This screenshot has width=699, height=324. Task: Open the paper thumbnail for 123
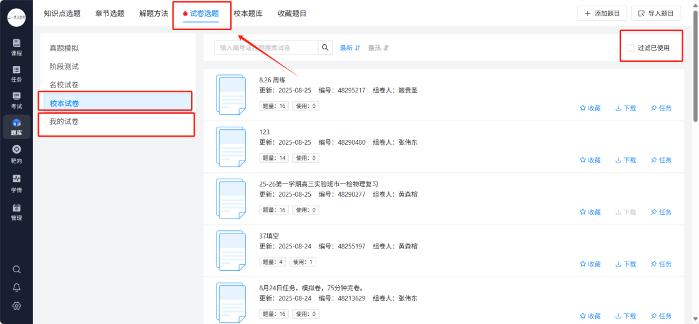pyautogui.click(x=230, y=147)
